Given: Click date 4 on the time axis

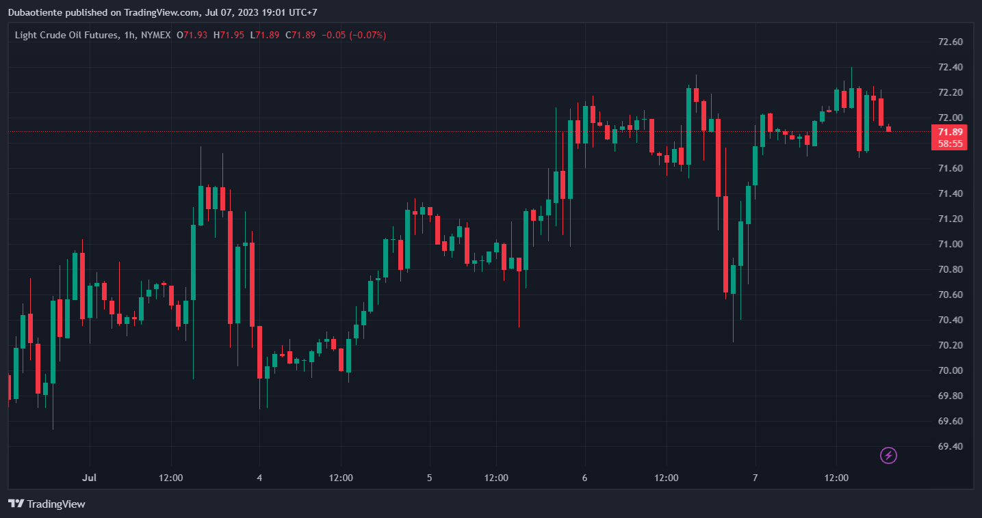Looking at the screenshot, I should point(259,478).
